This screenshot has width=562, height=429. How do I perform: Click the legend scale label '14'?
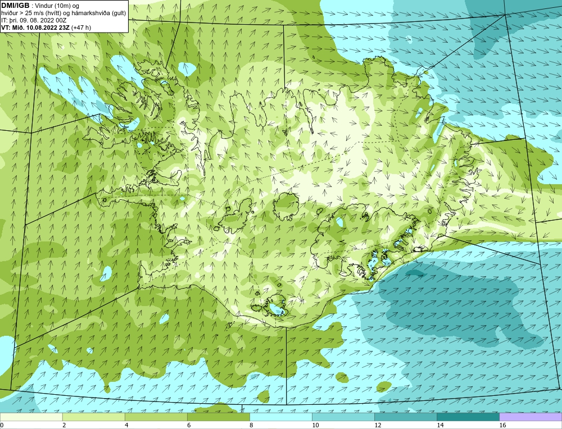pyautogui.click(x=440, y=425)
